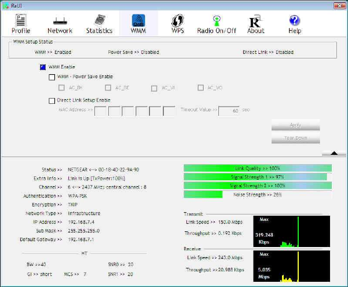This screenshot has height=287, width=348.
Task: Click the transmit throughput 0.192 Kbps
Action: [230, 233]
